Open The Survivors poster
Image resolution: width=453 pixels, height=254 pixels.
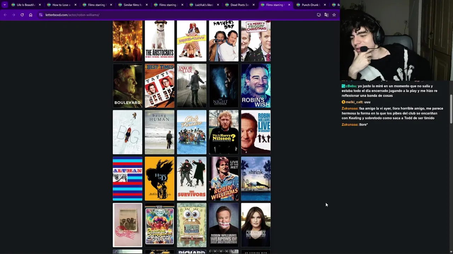(x=191, y=179)
